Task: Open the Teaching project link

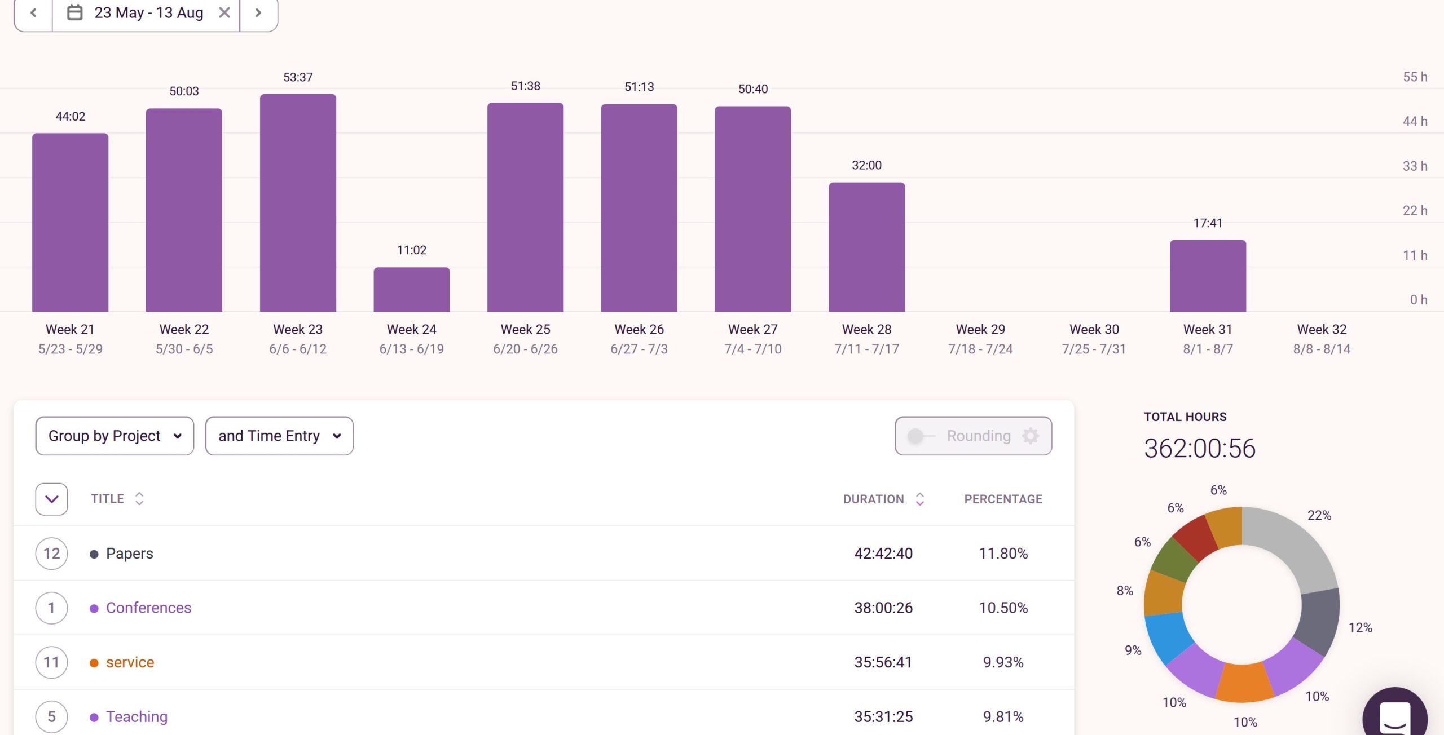Action: pyautogui.click(x=137, y=716)
